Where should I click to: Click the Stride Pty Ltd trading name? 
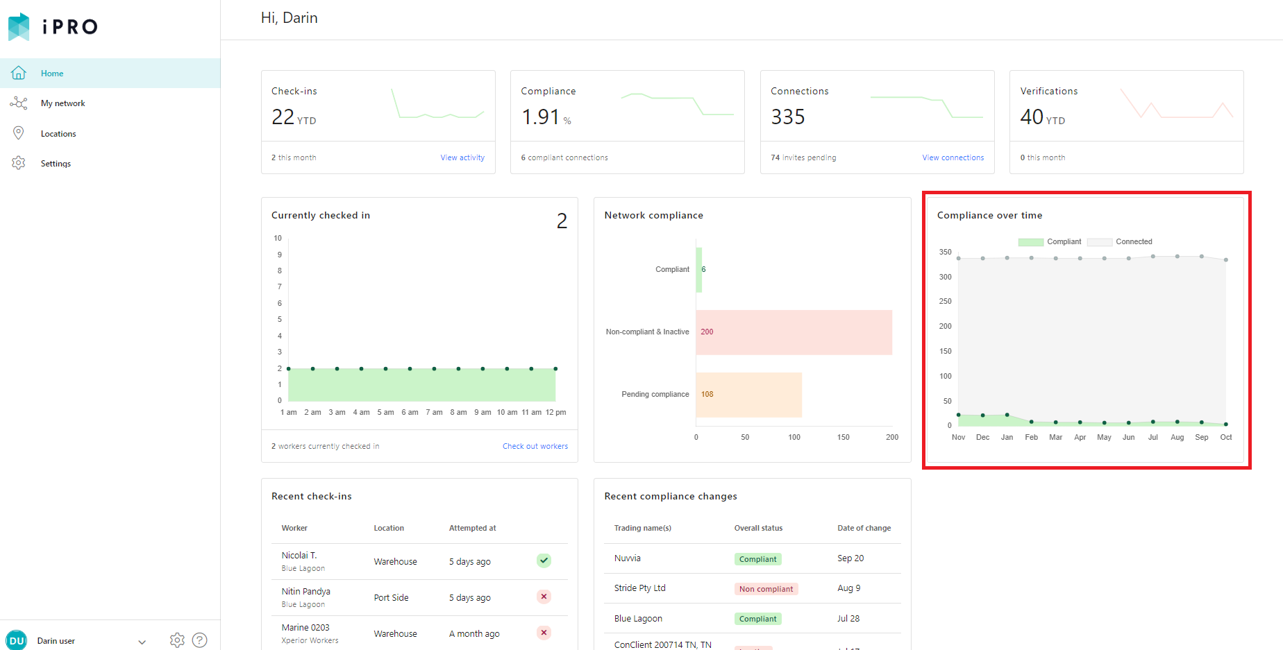coord(640,588)
